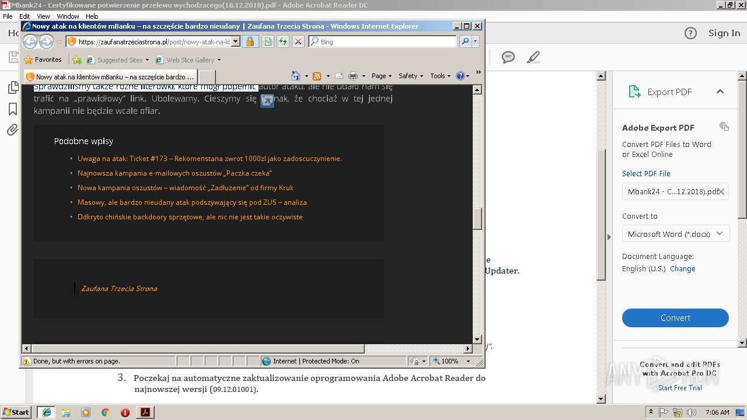Viewport: 747px width, 420px height.
Task: Open the Safety menu in IE
Action: [x=411, y=76]
